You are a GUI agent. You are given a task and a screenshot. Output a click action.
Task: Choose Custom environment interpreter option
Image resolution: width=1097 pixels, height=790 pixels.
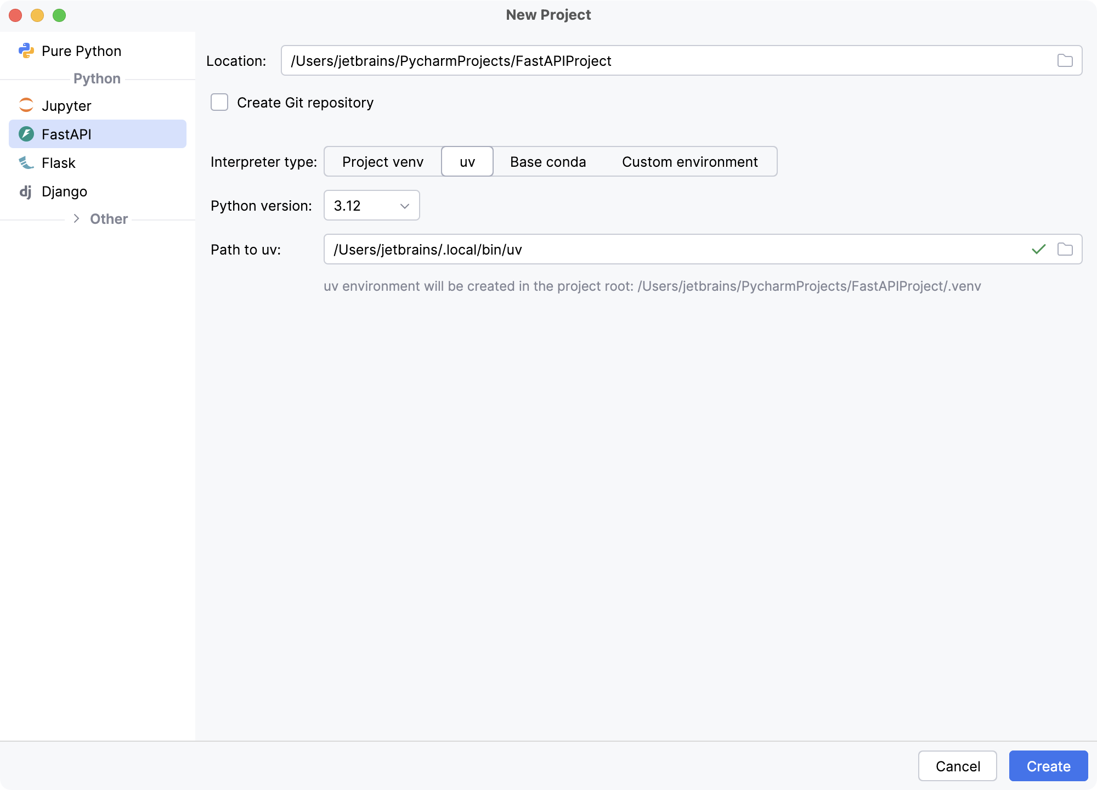(689, 161)
